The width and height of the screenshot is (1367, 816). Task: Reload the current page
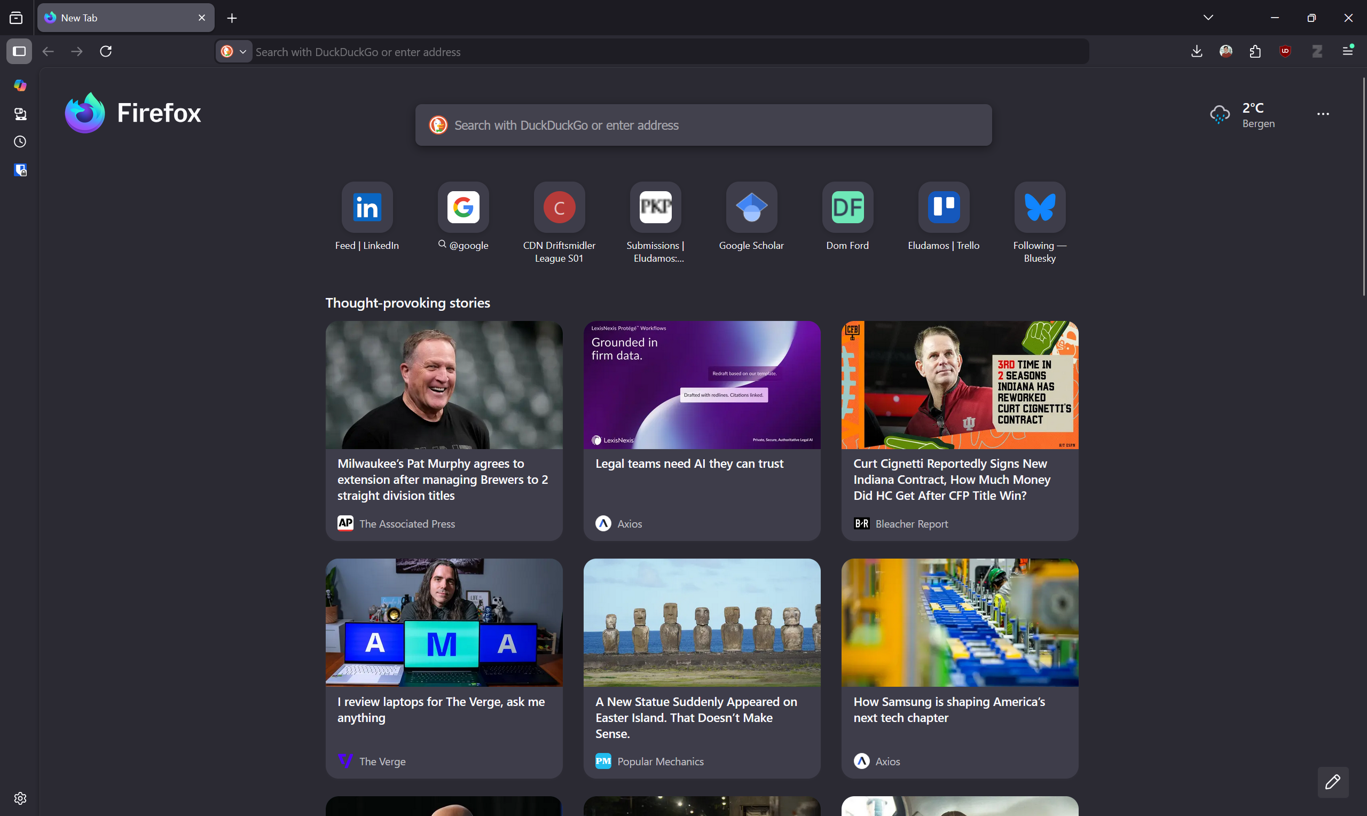(x=106, y=51)
